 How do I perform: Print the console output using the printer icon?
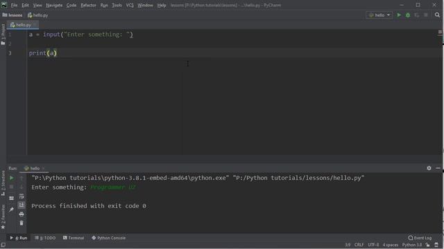tap(22, 214)
